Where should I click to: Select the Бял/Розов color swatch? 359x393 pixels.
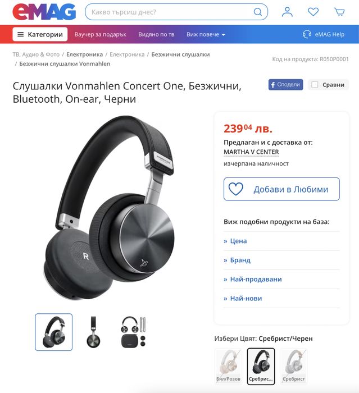click(228, 366)
